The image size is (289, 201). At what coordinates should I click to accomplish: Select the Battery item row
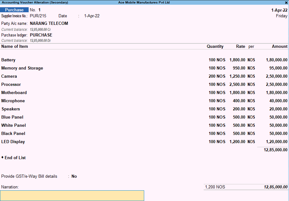click(8, 60)
